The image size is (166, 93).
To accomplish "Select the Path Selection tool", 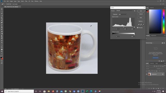I will [2, 45].
